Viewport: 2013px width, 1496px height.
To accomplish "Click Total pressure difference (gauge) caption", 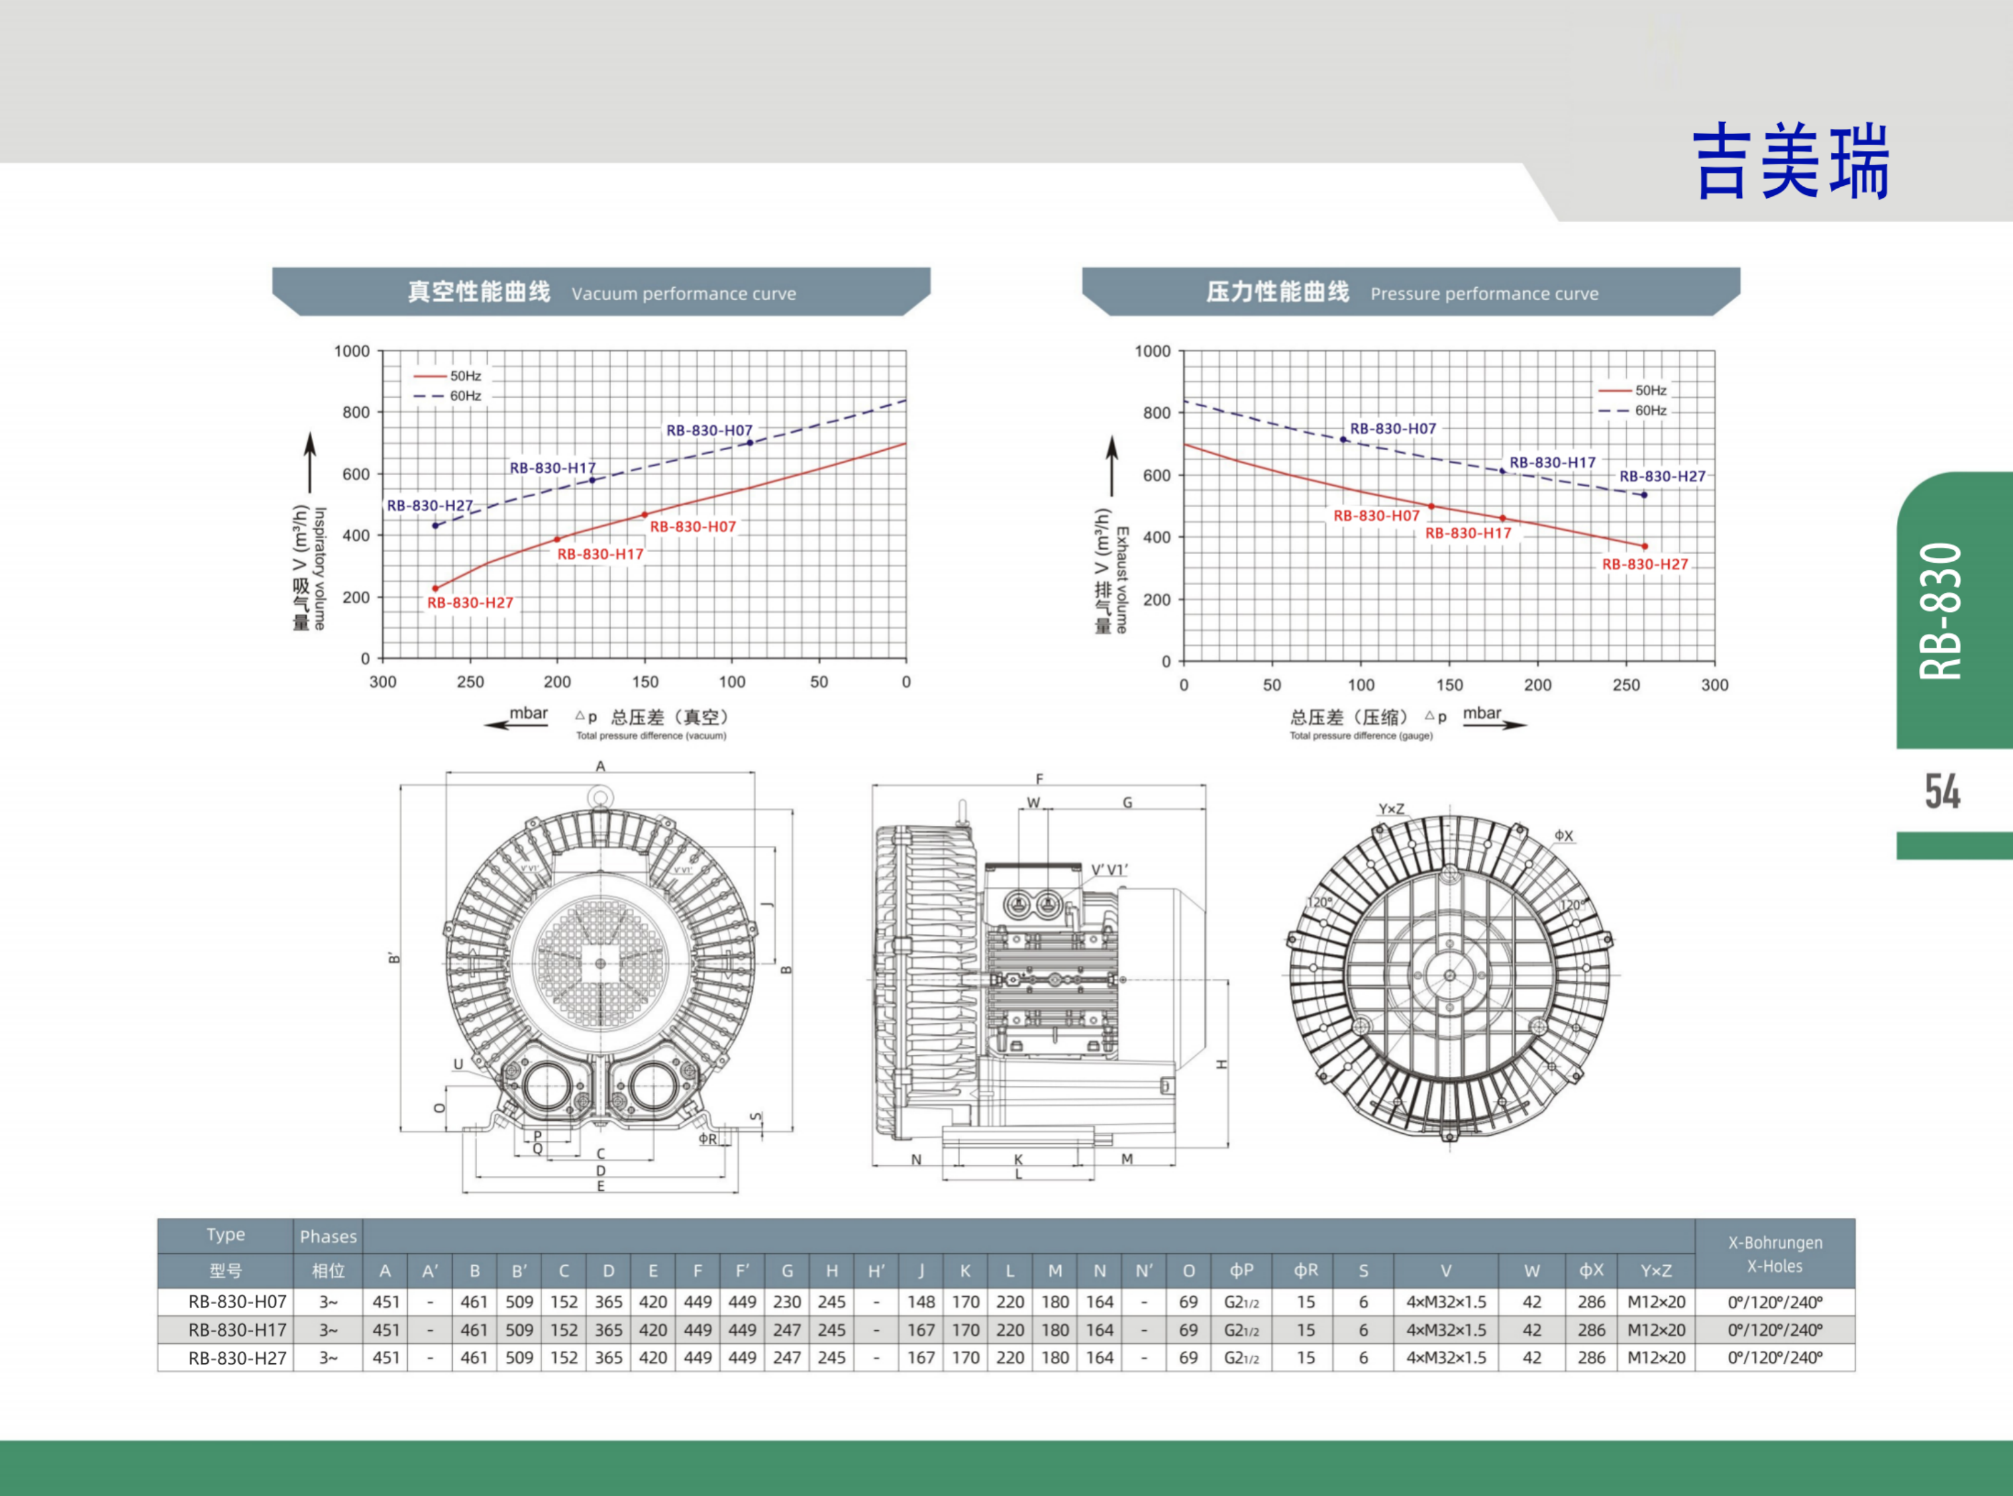I will pyautogui.click(x=1361, y=735).
